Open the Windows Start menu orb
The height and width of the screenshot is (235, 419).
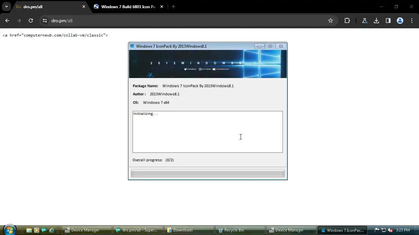[x=9, y=230]
